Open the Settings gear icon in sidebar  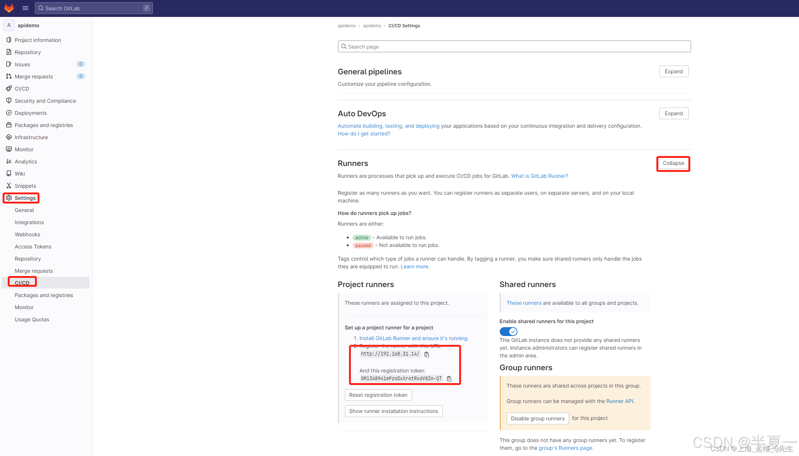point(9,198)
